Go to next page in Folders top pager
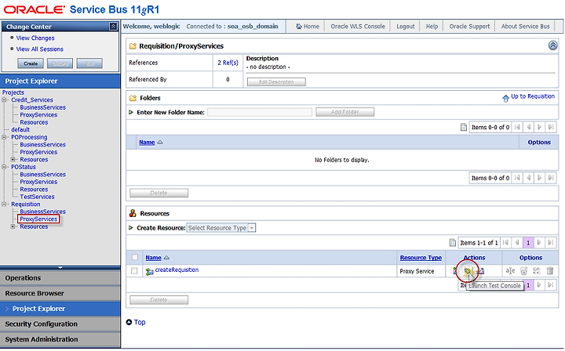 (539, 127)
